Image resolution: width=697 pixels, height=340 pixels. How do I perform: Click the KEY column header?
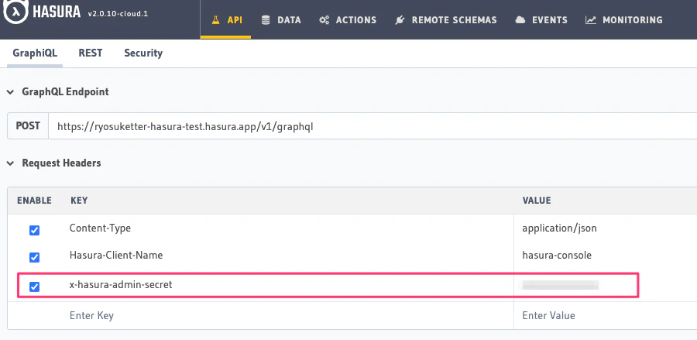click(79, 201)
